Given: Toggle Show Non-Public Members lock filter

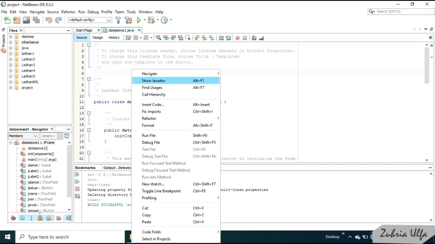Looking at the screenshot, I should pyautogui.click(x=40, y=218).
